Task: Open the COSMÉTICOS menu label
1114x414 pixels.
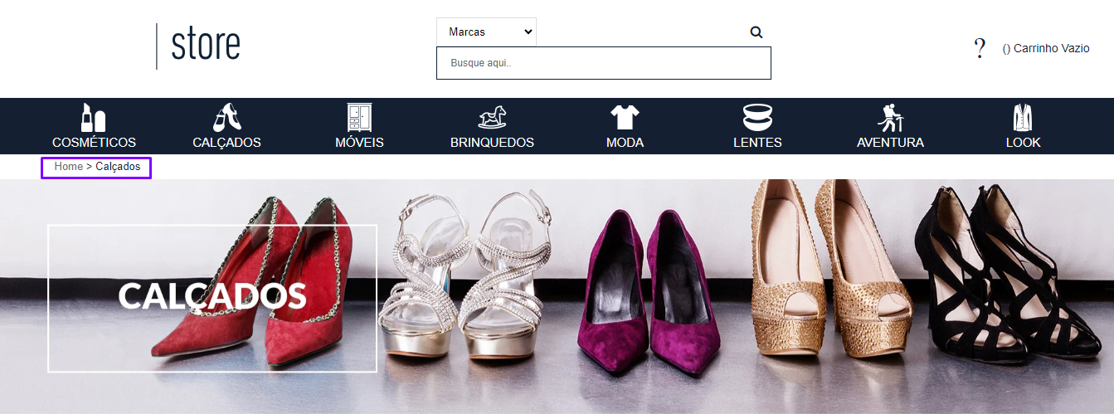Action: tap(94, 143)
